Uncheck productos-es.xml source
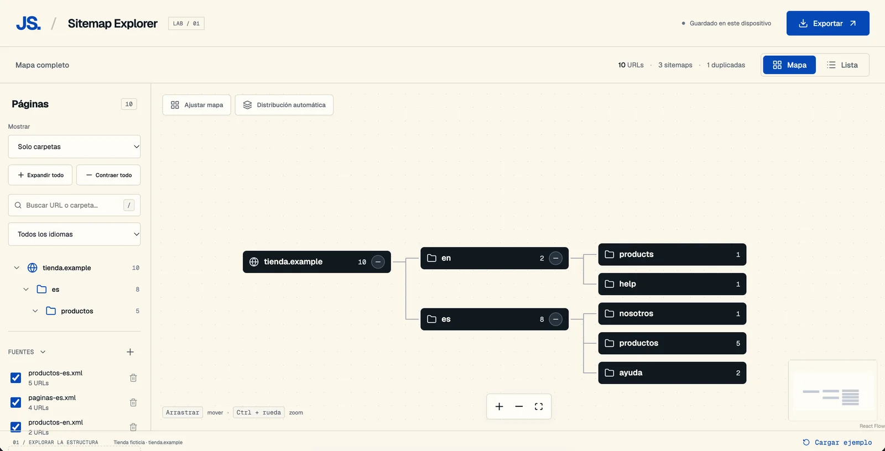 [16, 378]
